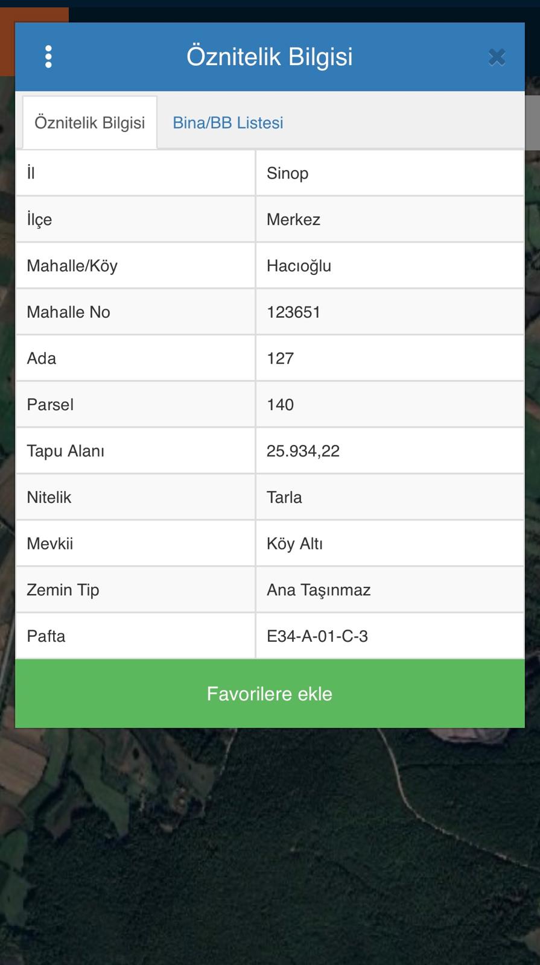Click the Nitelik value Tarla

pos(284,498)
